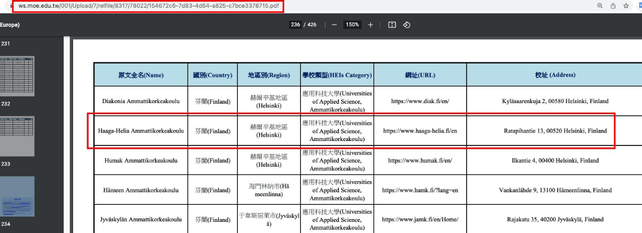Open the https://www.jamk.fi/en/Home/ link

tap(420, 220)
